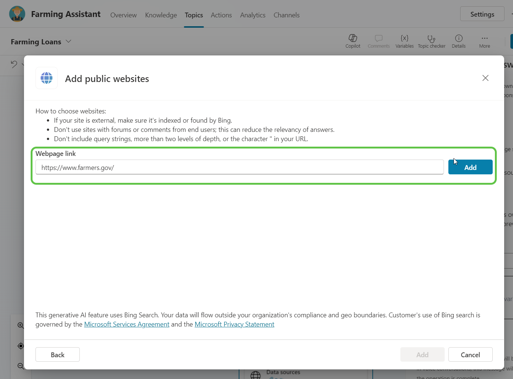Click the Back button
Viewport: 513px width, 379px height.
pyautogui.click(x=58, y=355)
